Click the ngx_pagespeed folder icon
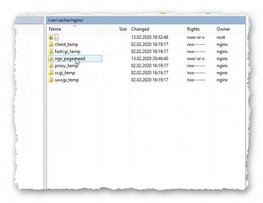 point(51,59)
